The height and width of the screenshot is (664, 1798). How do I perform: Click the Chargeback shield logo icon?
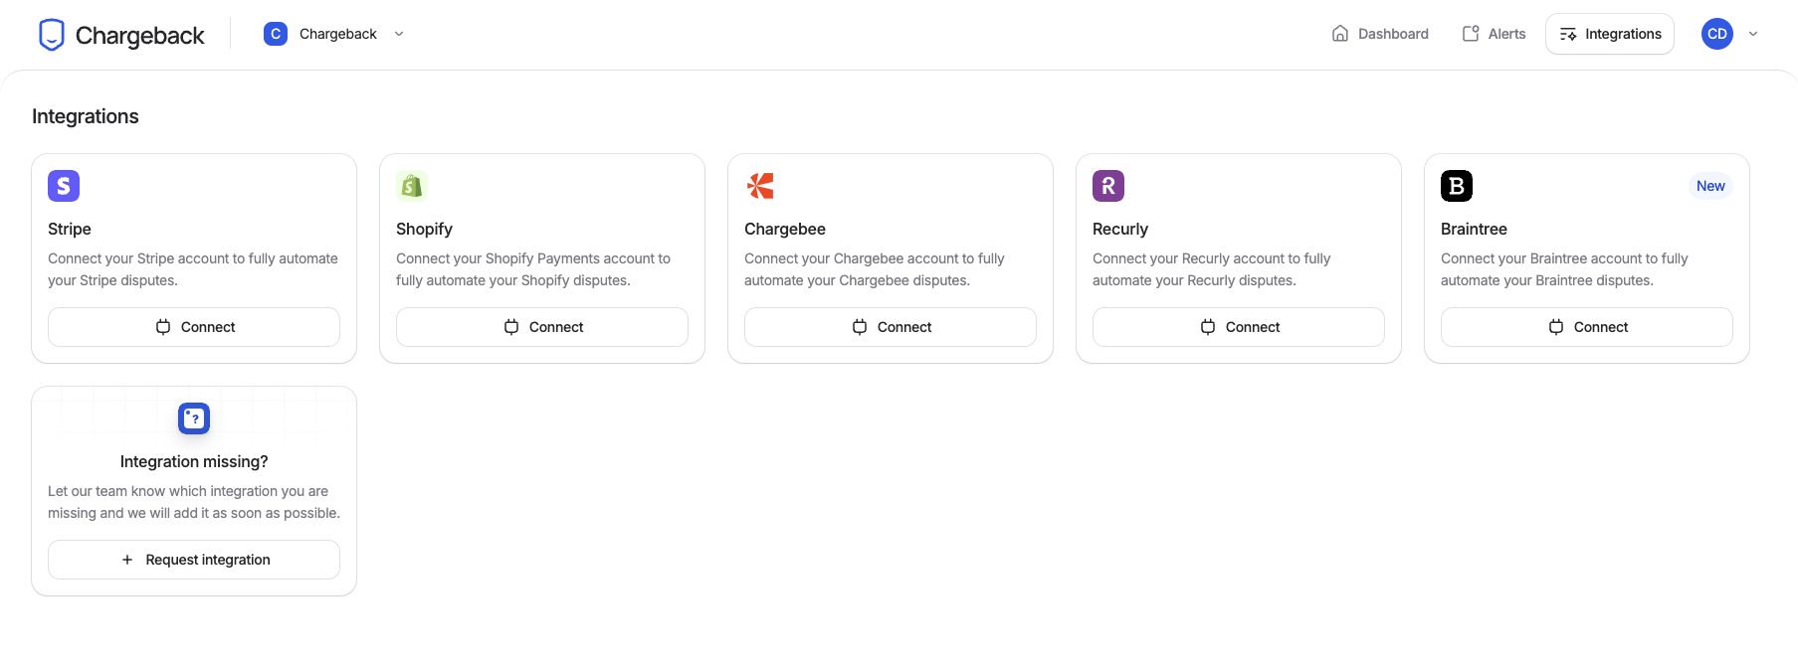(x=52, y=35)
